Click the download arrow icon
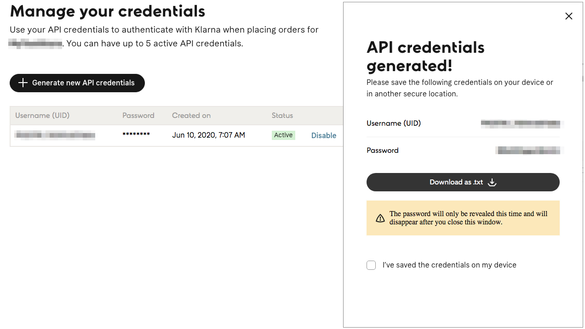Viewport: 585px width, 329px height. pyautogui.click(x=492, y=182)
